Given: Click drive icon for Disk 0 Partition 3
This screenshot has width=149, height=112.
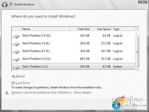Looking at the screenshot, I should click(x=16, y=44).
